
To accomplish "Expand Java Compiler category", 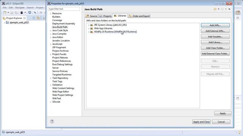I will (x=50, y=34).
